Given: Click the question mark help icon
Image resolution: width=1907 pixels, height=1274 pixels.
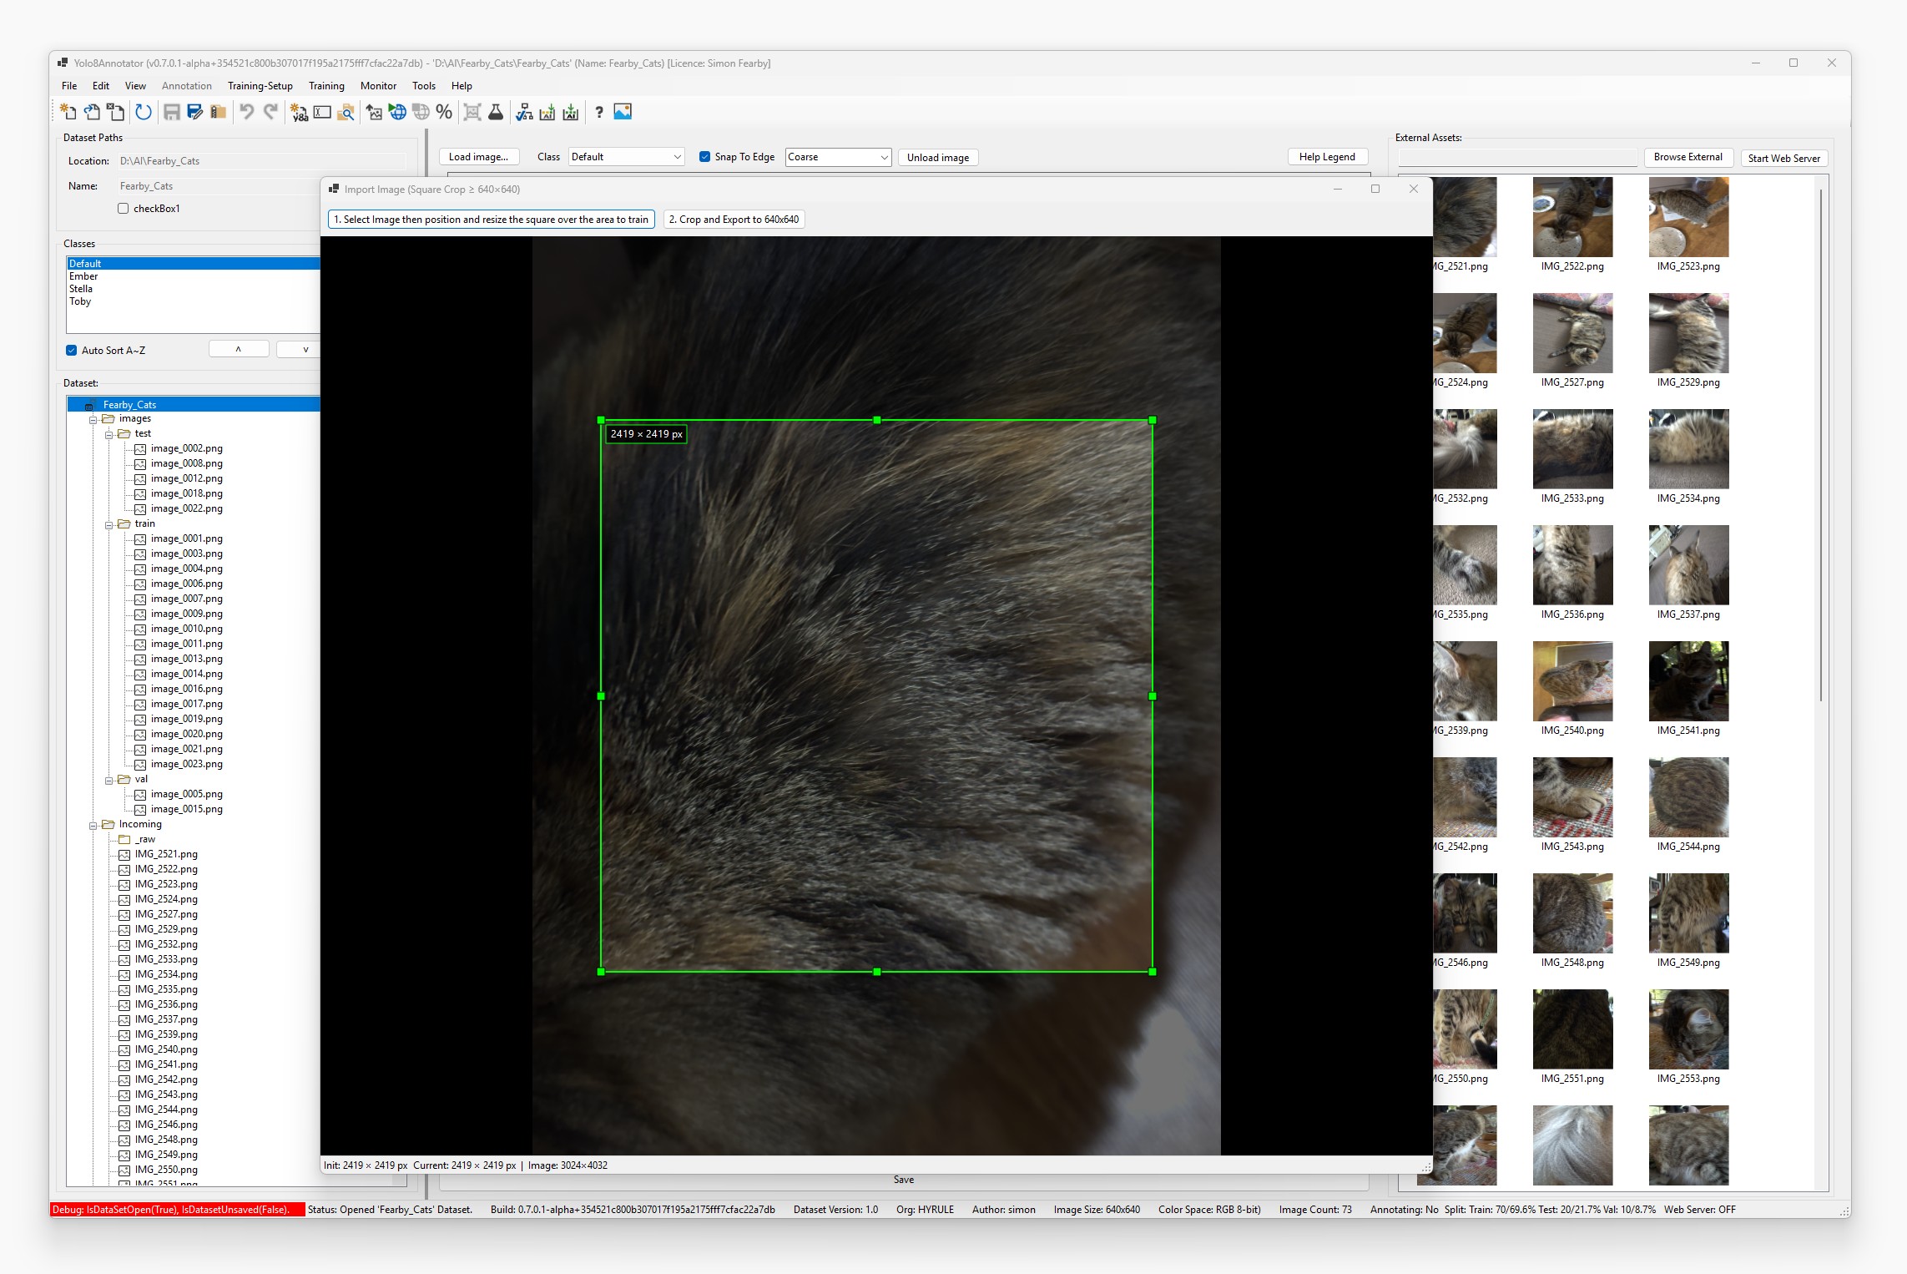Looking at the screenshot, I should coord(598,112).
